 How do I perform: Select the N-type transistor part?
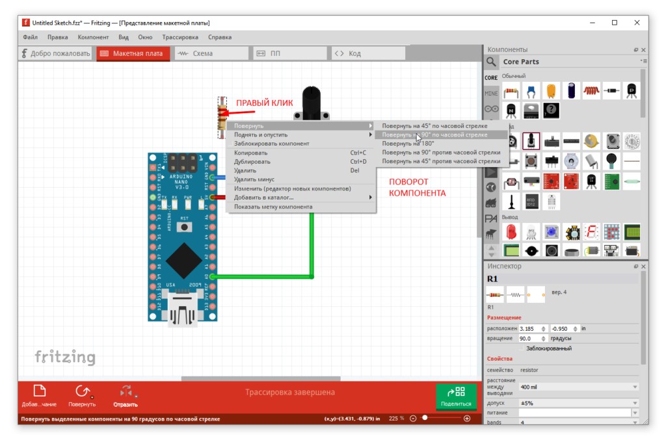pyautogui.click(x=511, y=110)
